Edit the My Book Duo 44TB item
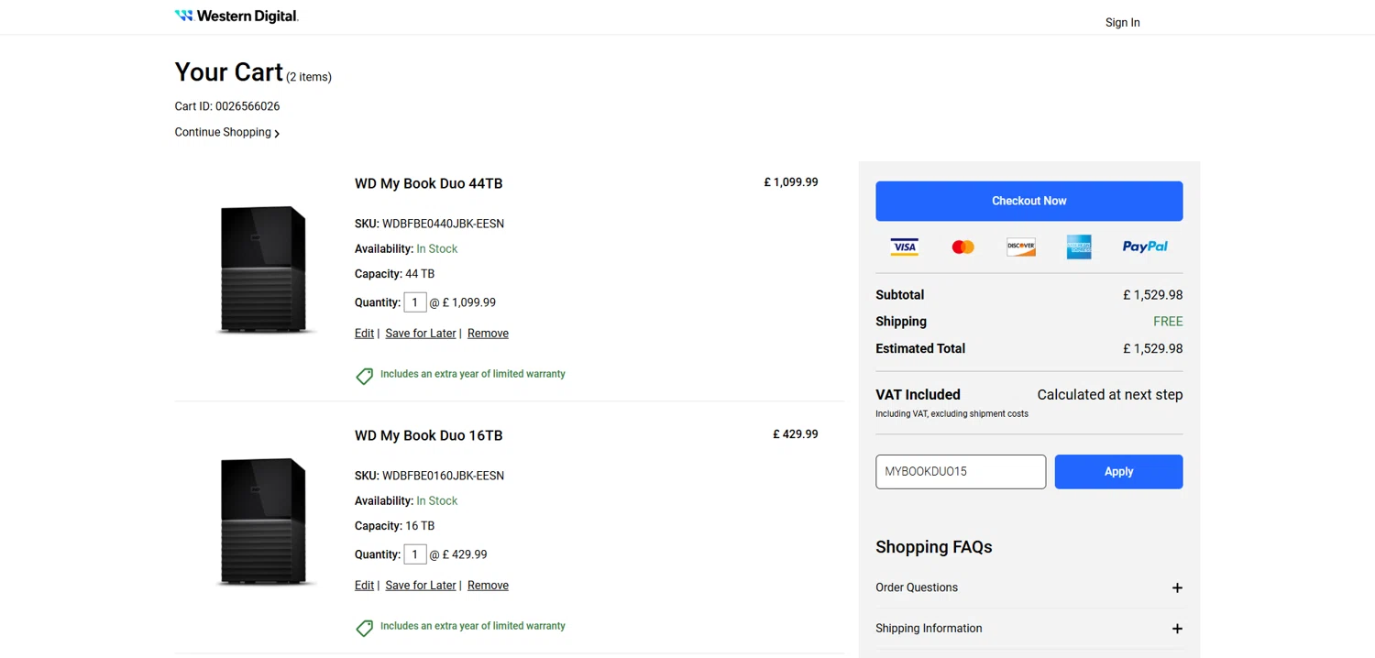The image size is (1375, 658). click(x=364, y=334)
